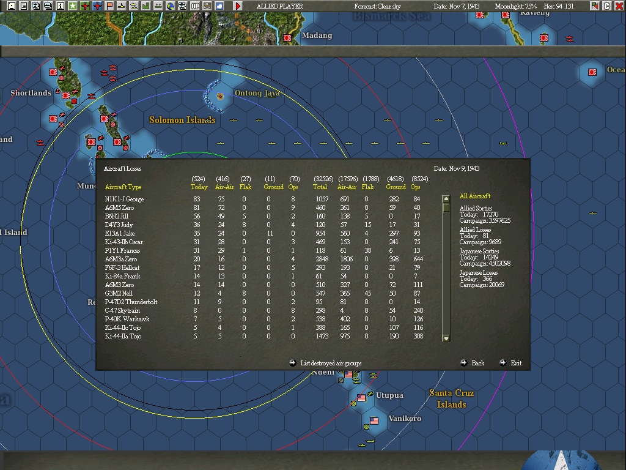Select the A6M5 Zero row

click(x=264, y=207)
